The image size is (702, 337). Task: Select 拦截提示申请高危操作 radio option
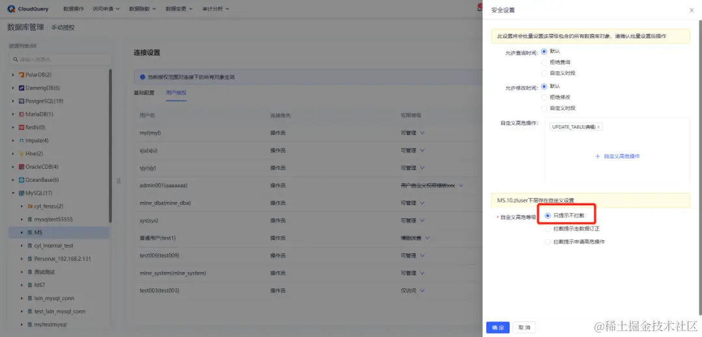[x=547, y=242]
